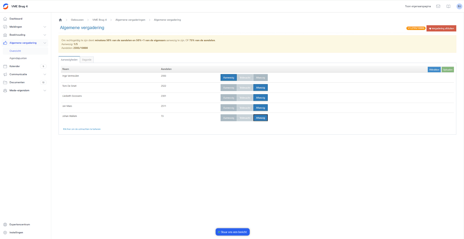Open the mail envelope icon in header

coord(438,6)
